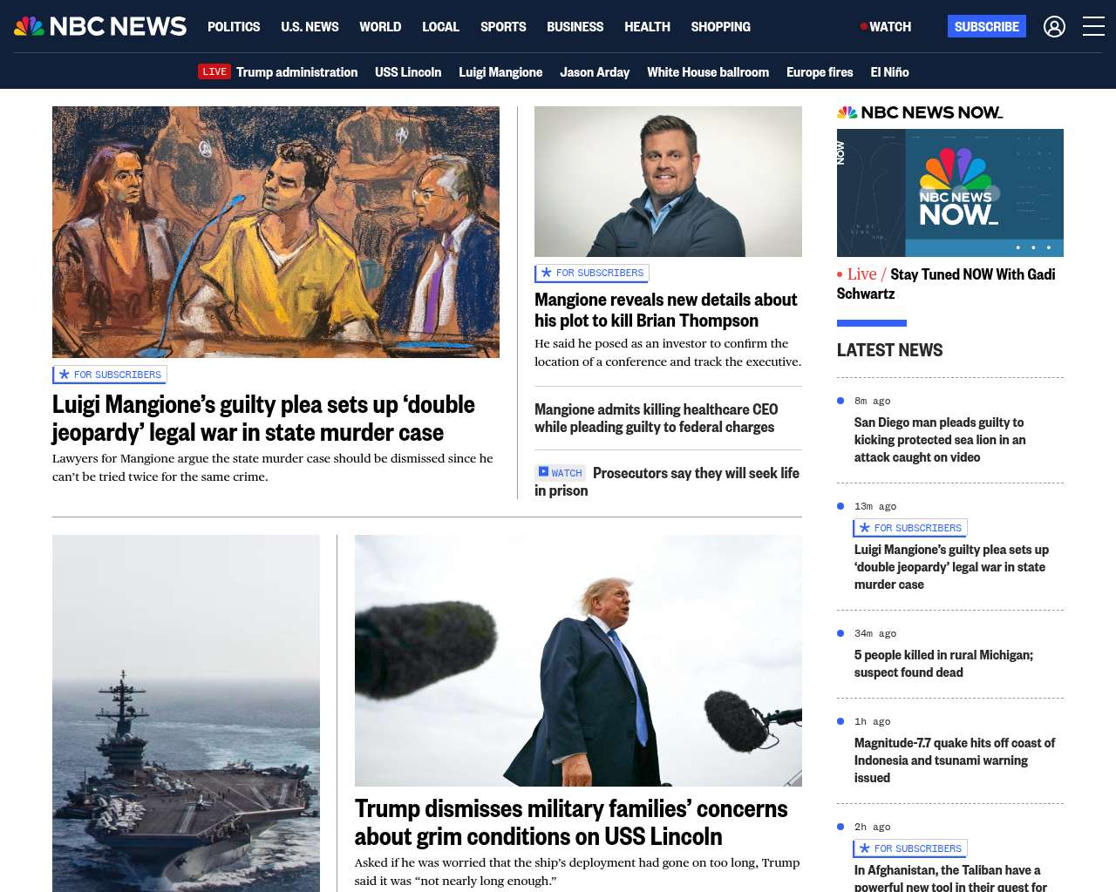This screenshot has width=1116, height=892.
Task: Open the Trump with microphones photo
Action: (x=578, y=660)
